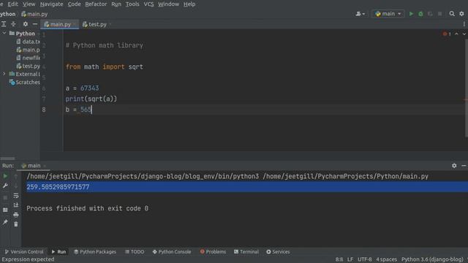This screenshot has height=263, width=468.
Task: Go to next highlighted error arrow
Action: 464,34
